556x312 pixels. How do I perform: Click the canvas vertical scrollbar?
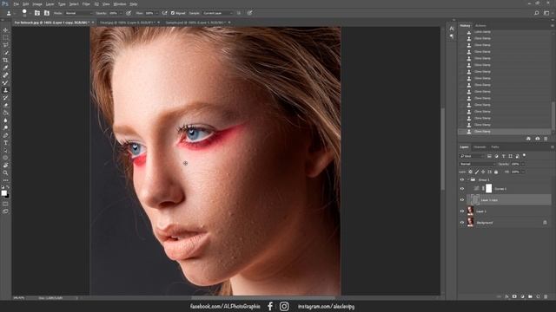click(x=442, y=148)
